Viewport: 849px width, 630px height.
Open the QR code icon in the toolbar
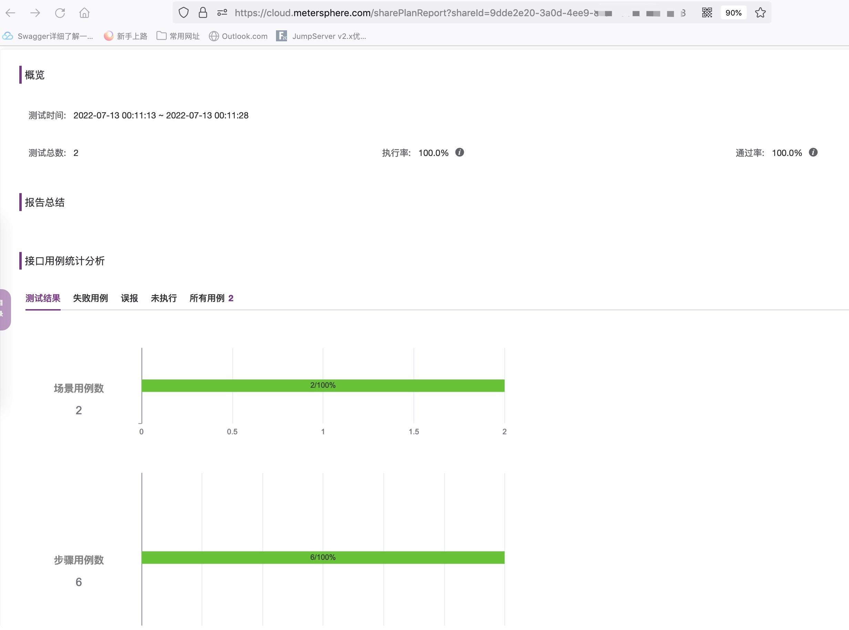coord(707,13)
